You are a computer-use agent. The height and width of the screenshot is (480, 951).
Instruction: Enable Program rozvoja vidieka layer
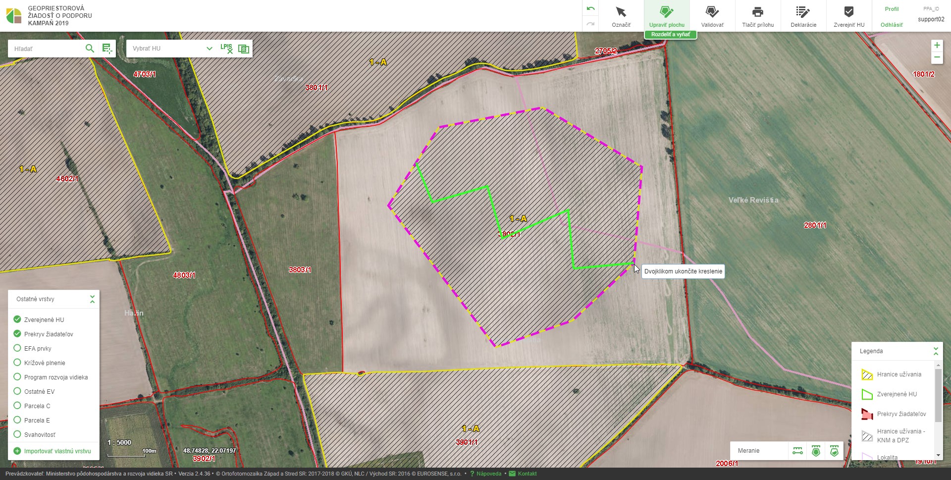point(17,377)
